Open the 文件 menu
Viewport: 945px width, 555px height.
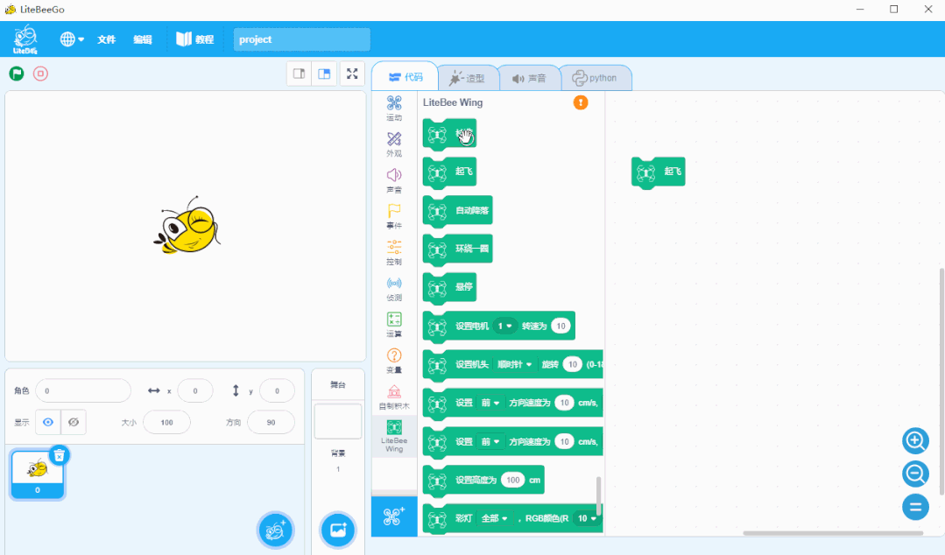[106, 39]
